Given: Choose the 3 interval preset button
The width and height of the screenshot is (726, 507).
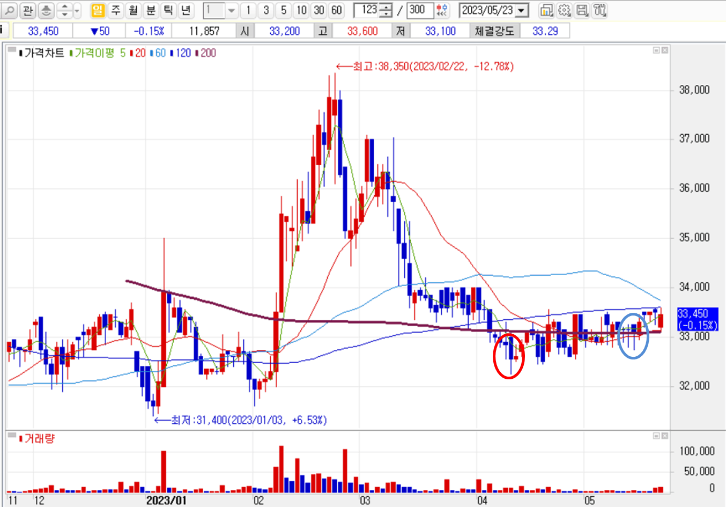Looking at the screenshot, I should coord(266,10).
